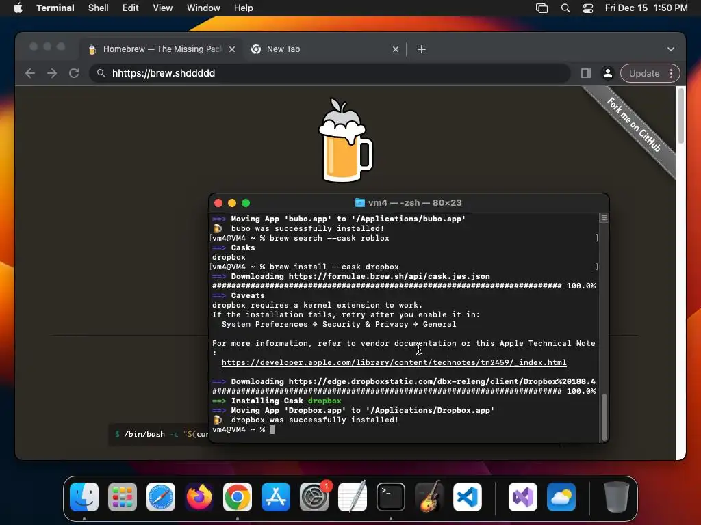The height and width of the screenshot is (525, 701).
Task: Click the Chrome page scrollbar
Action: click(681, 115)
